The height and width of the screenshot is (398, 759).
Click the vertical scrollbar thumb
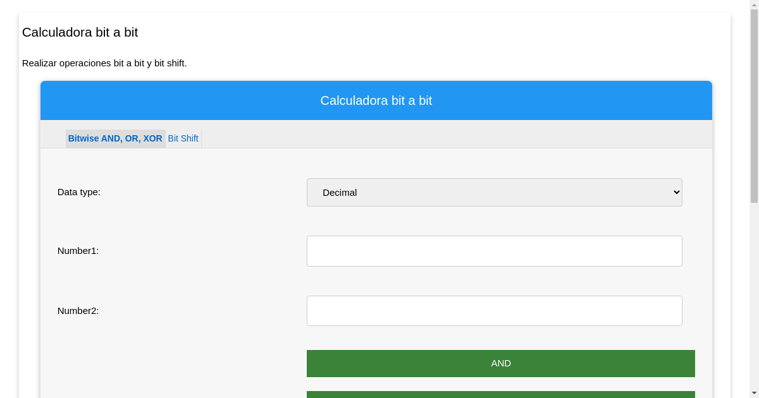[x=754, y=106]
